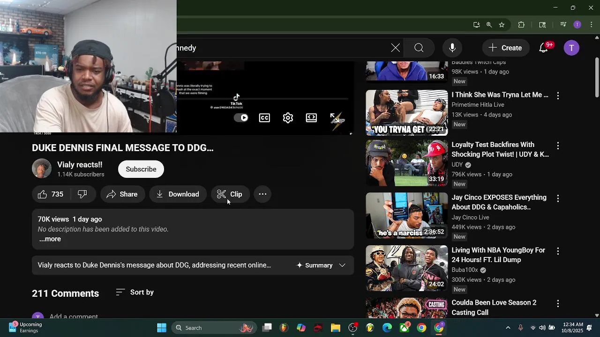Open the YouTube account avatar menu
Viewport: 600px width, 337px height.
pyautogui.click(x=571, y=48)
